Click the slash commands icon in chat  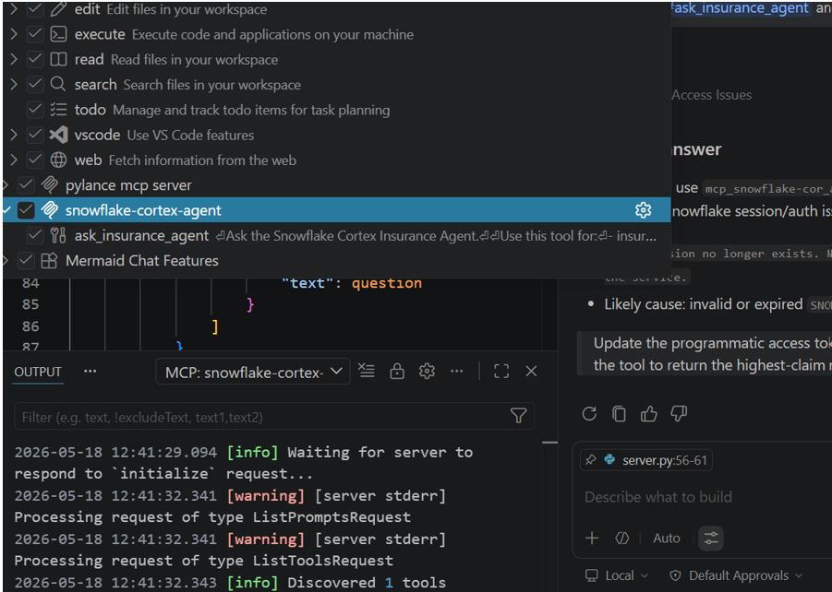[x=621, y=538]
